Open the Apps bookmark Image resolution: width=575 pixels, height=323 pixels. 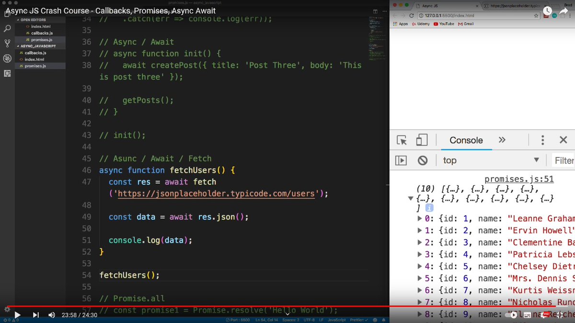[x=400, y=24]
